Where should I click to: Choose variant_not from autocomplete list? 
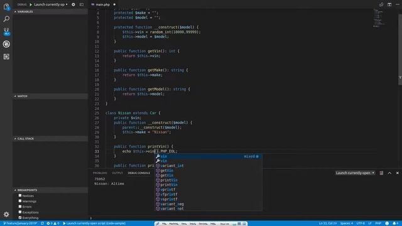tap(208, 208)
